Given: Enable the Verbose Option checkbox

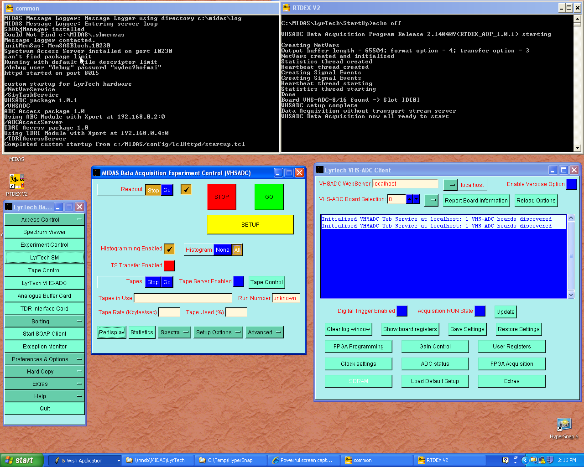Looking at the screenshot, I should click(x=571, y=184).
